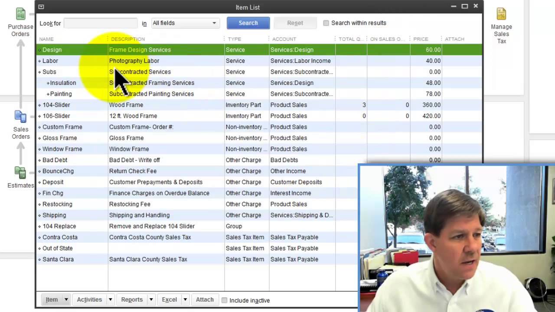
Task: Toggle Include inactive checkbox
Action: click(224, 300)
